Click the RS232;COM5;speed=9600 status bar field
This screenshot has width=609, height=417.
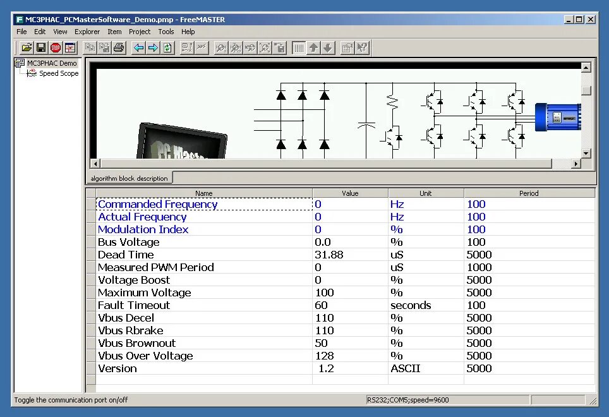pyautogui.click(x=447, y=400)
